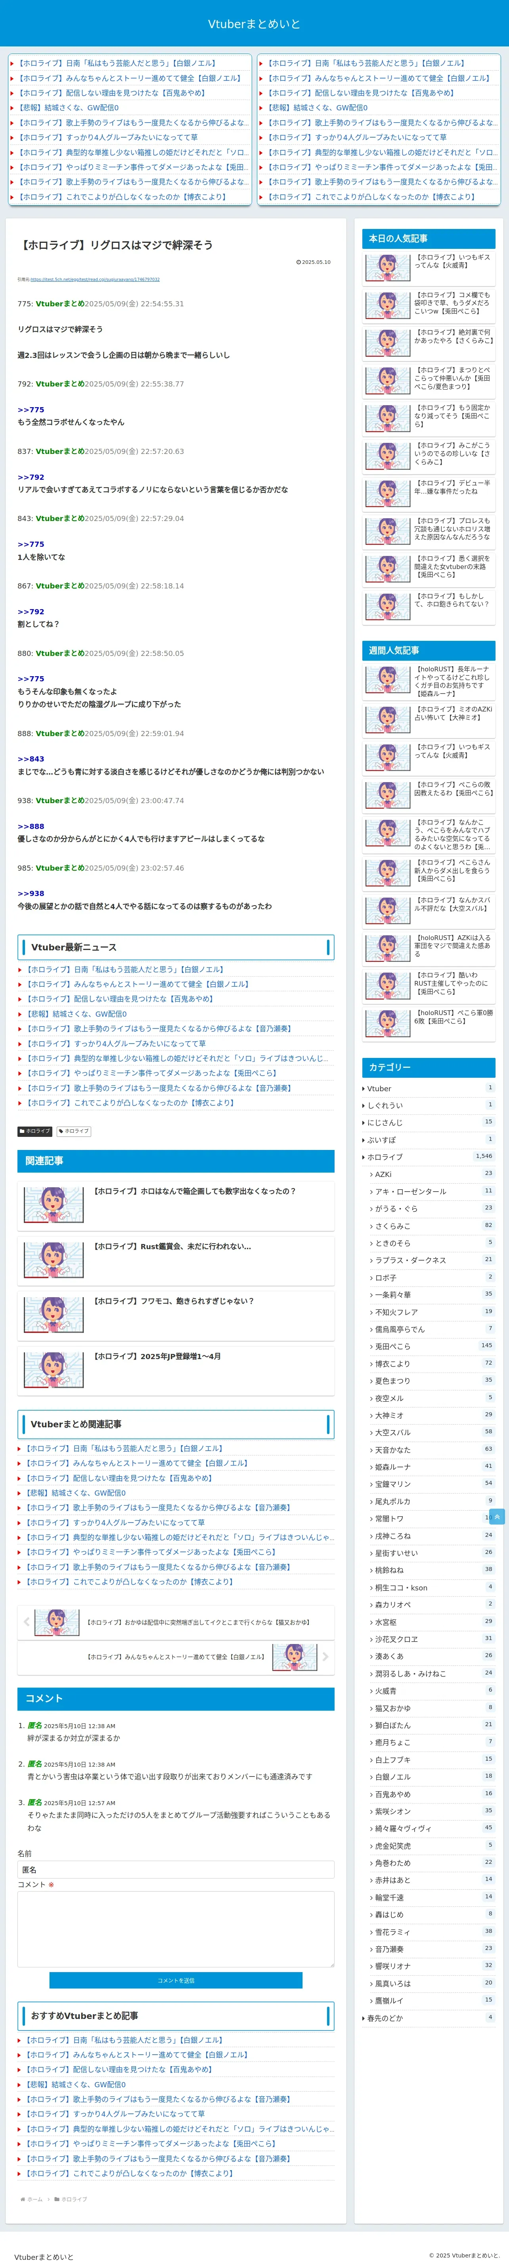The height and width of the screenshot is (2267, 509).
Task: Open the 春先のどか category
Action: (x=429, y=2017)
